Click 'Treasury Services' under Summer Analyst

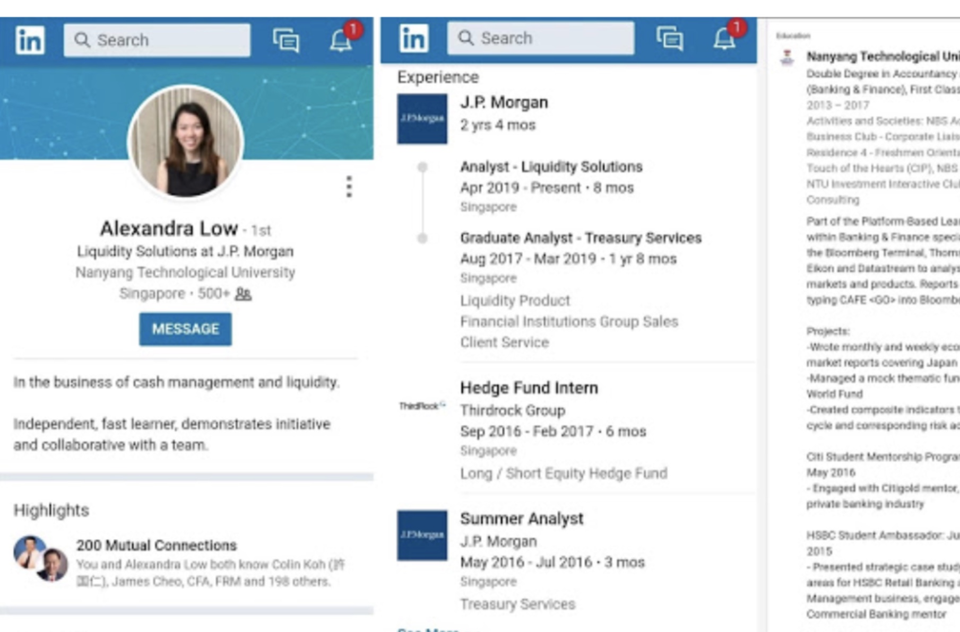click(518, 604)
